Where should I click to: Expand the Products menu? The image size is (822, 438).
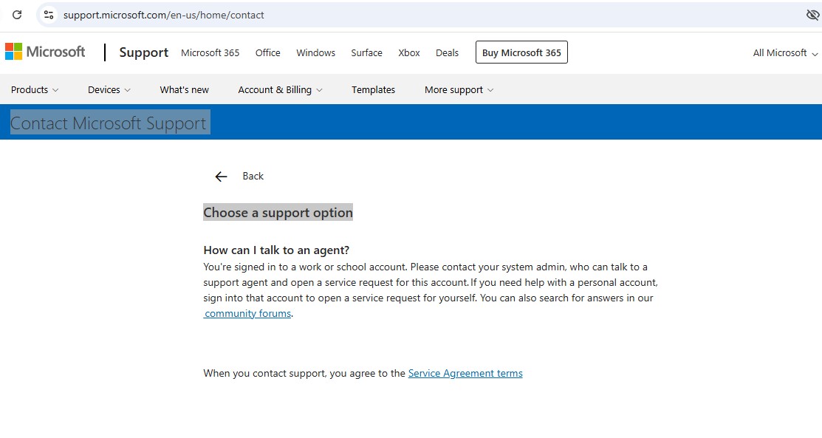click(x=35, y=89)
